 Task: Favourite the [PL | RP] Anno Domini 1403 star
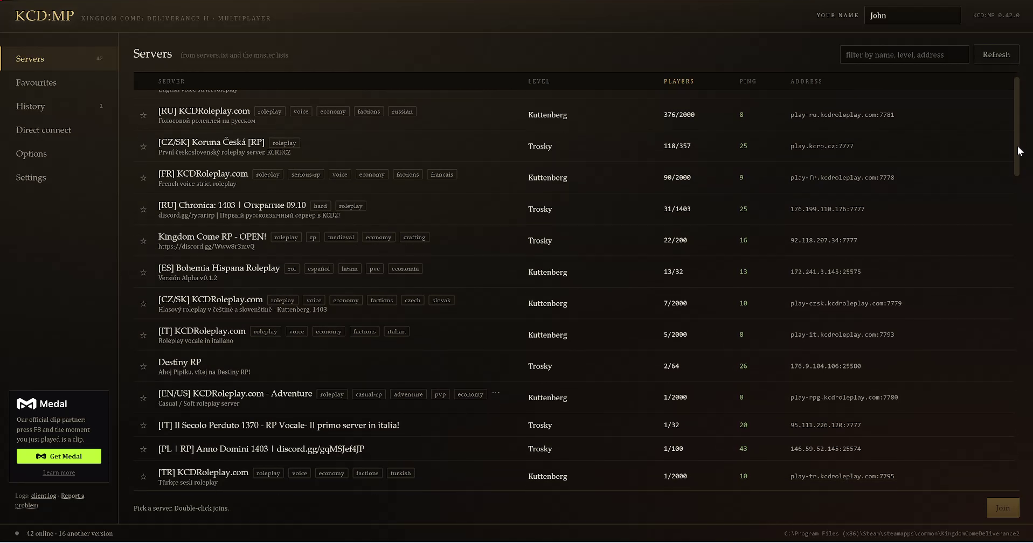pos(143,449)
